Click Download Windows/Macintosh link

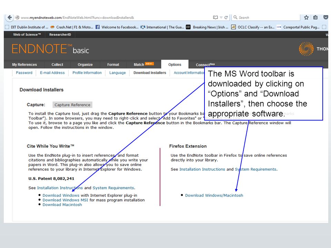[x=214, y=195]
